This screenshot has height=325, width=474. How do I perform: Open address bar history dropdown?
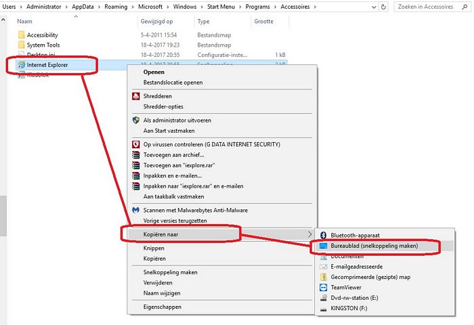pyautogui.click(x=374, y=7)
